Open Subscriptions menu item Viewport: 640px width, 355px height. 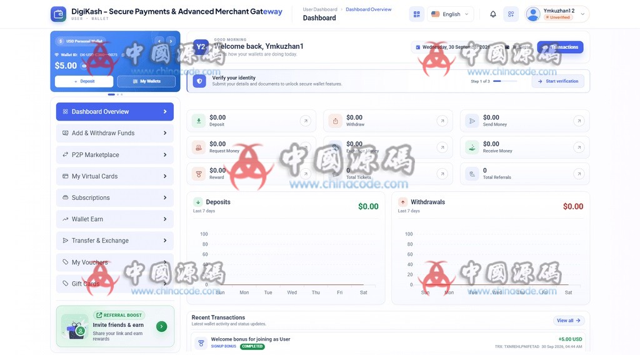[115, 197]
